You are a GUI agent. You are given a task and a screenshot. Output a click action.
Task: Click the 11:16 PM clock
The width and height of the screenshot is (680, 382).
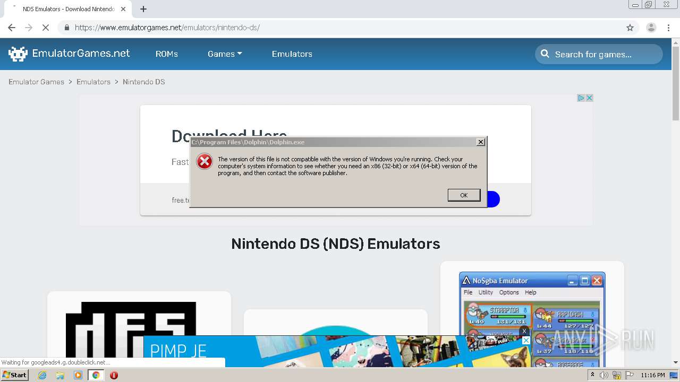[653, 375]
